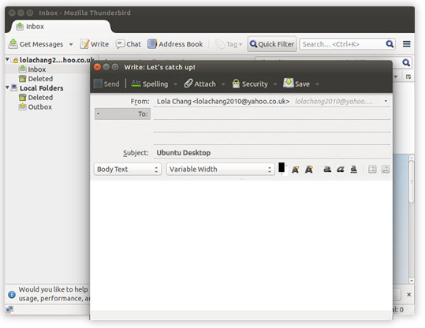The width and height of the screenshot is (425, 328).
Task: Collapse the Local Folders tree
Action: (7, 88)
